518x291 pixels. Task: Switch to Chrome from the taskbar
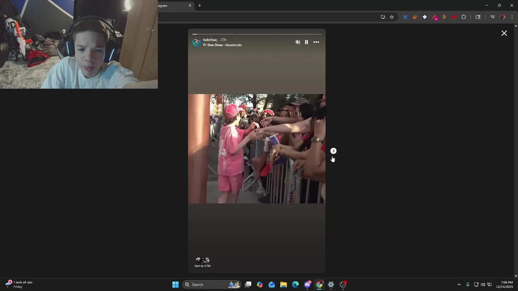319,285
